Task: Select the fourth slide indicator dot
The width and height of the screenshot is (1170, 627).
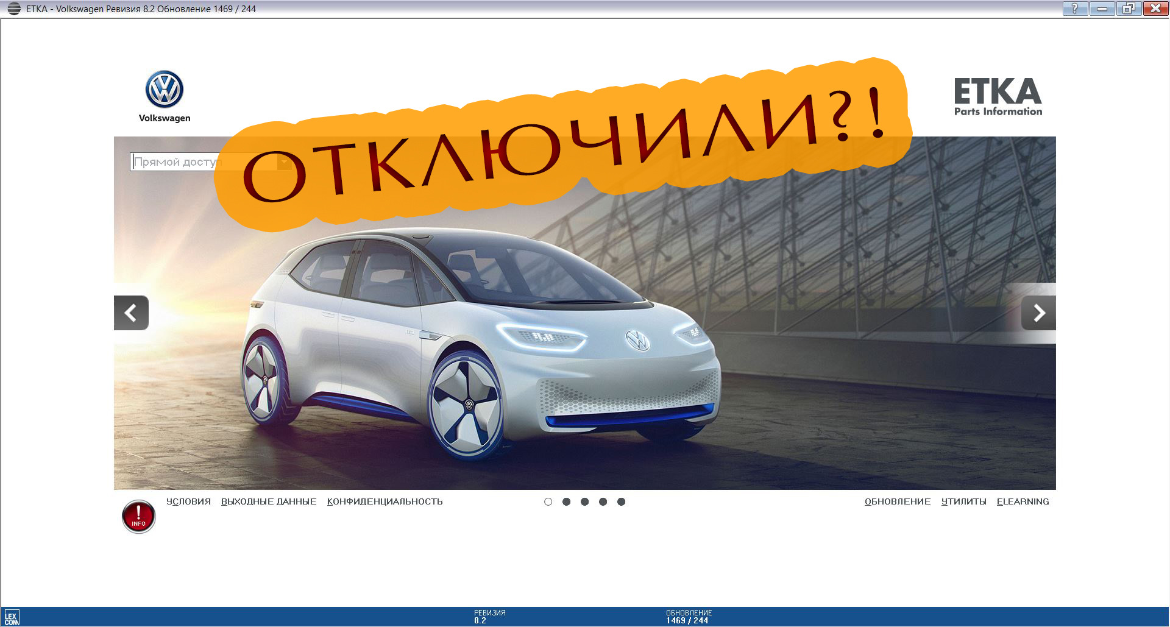Action: click(x=603, y=501)
